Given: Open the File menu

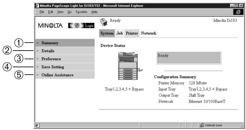Looking at the screenshot, I should click(x=42, y=12).
